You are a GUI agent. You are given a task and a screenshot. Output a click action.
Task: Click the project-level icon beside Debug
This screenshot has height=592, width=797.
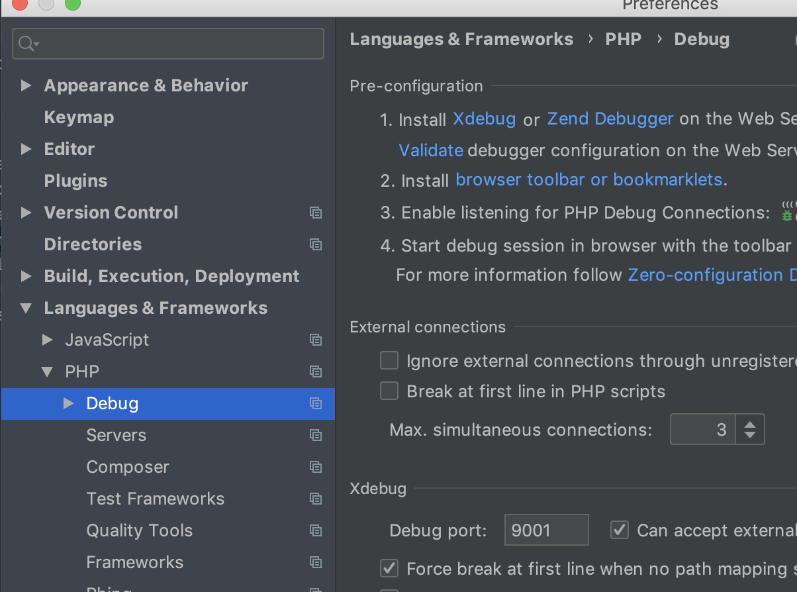click(316, 403)
